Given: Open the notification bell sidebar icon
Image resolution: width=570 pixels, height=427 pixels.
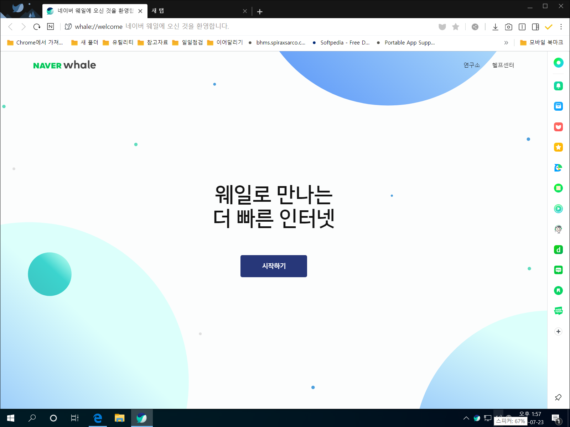Looking at the screenshot, I should click(558, 86).
